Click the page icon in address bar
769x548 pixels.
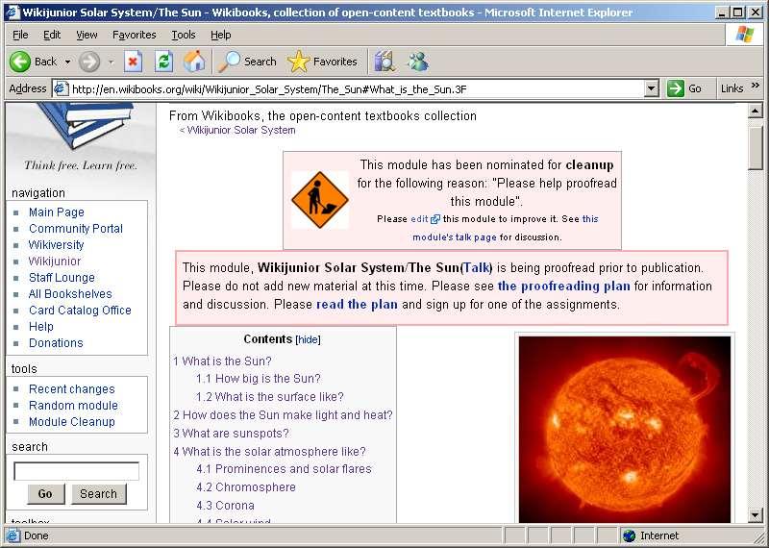[61, 88]
